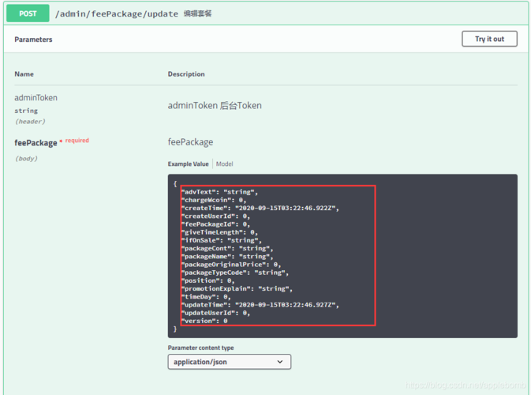Click the string type label under adminToken
This screenshot has width=531, height=395.
(26, 111)
